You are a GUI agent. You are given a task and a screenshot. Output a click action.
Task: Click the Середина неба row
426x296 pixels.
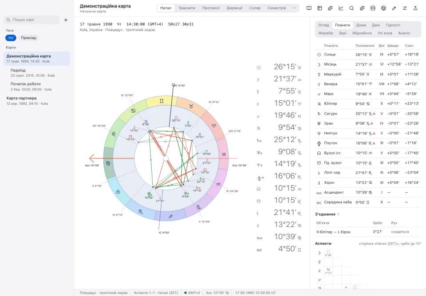pyautogui.click(x=368, y=202)
